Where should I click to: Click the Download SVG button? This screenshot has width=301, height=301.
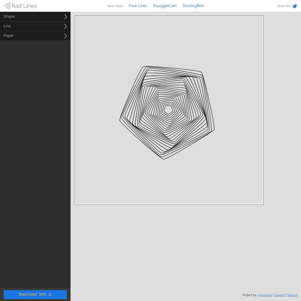pyautogui.click(x=35, y=294)
